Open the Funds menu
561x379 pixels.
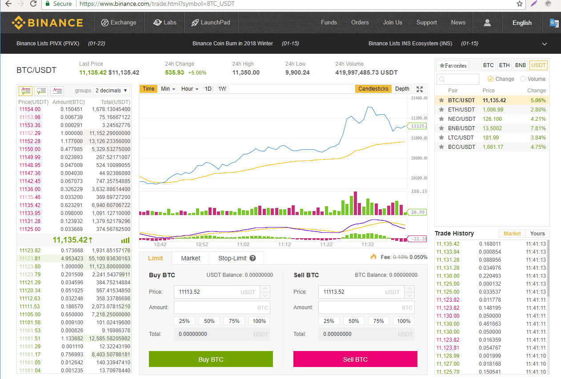pyautogui.click(x=329, y=23)
